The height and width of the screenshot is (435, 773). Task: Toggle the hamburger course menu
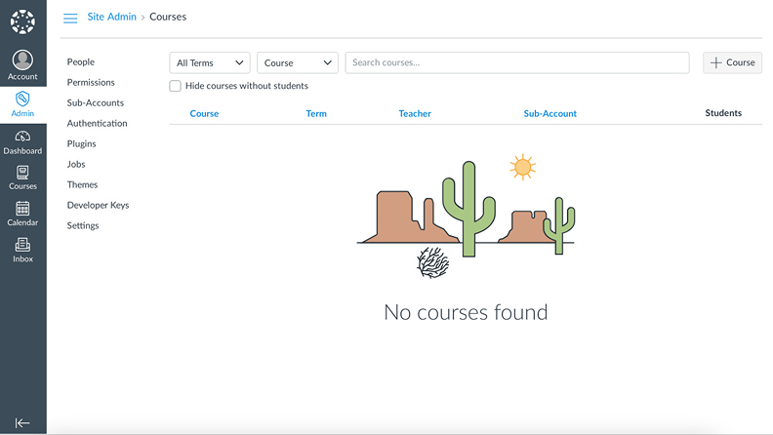(x=70, y=19)
